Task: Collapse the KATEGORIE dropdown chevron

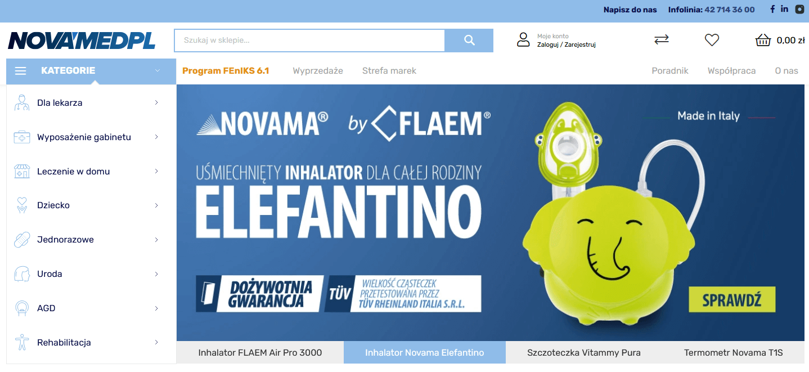Action: (x=158, y=71)
